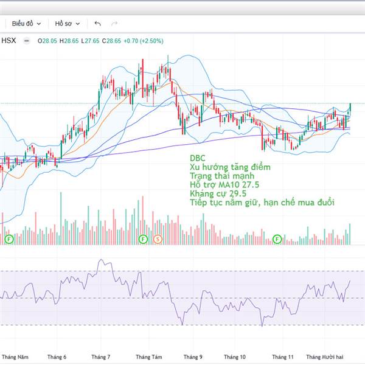365x365 pixels.
Task: Select the 'Trạng thái mạnh' note
Action: (x=222, y=176)
